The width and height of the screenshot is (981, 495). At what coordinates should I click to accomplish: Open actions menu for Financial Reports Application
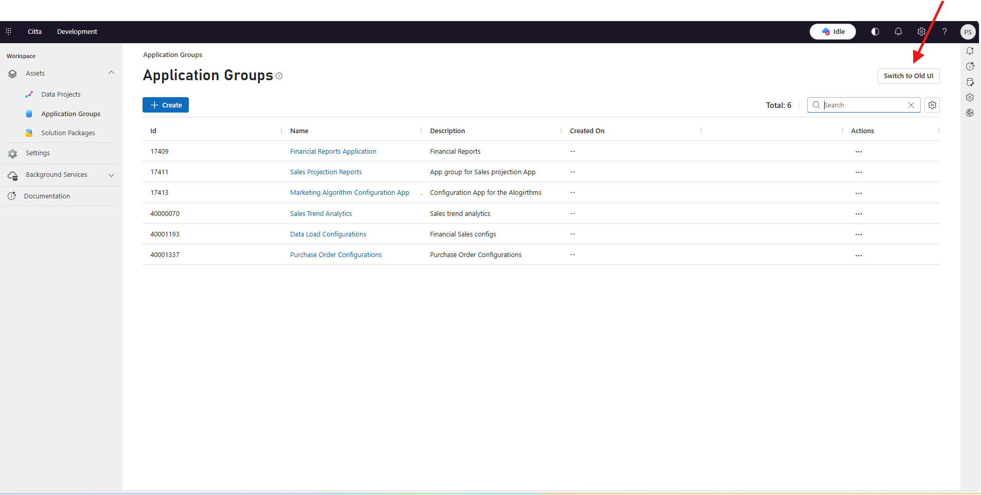(x=859, y=152)
